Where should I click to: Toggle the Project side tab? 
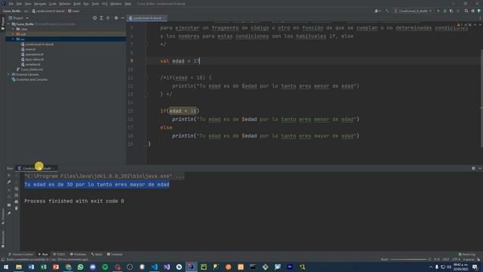click(x=3, y=23)
